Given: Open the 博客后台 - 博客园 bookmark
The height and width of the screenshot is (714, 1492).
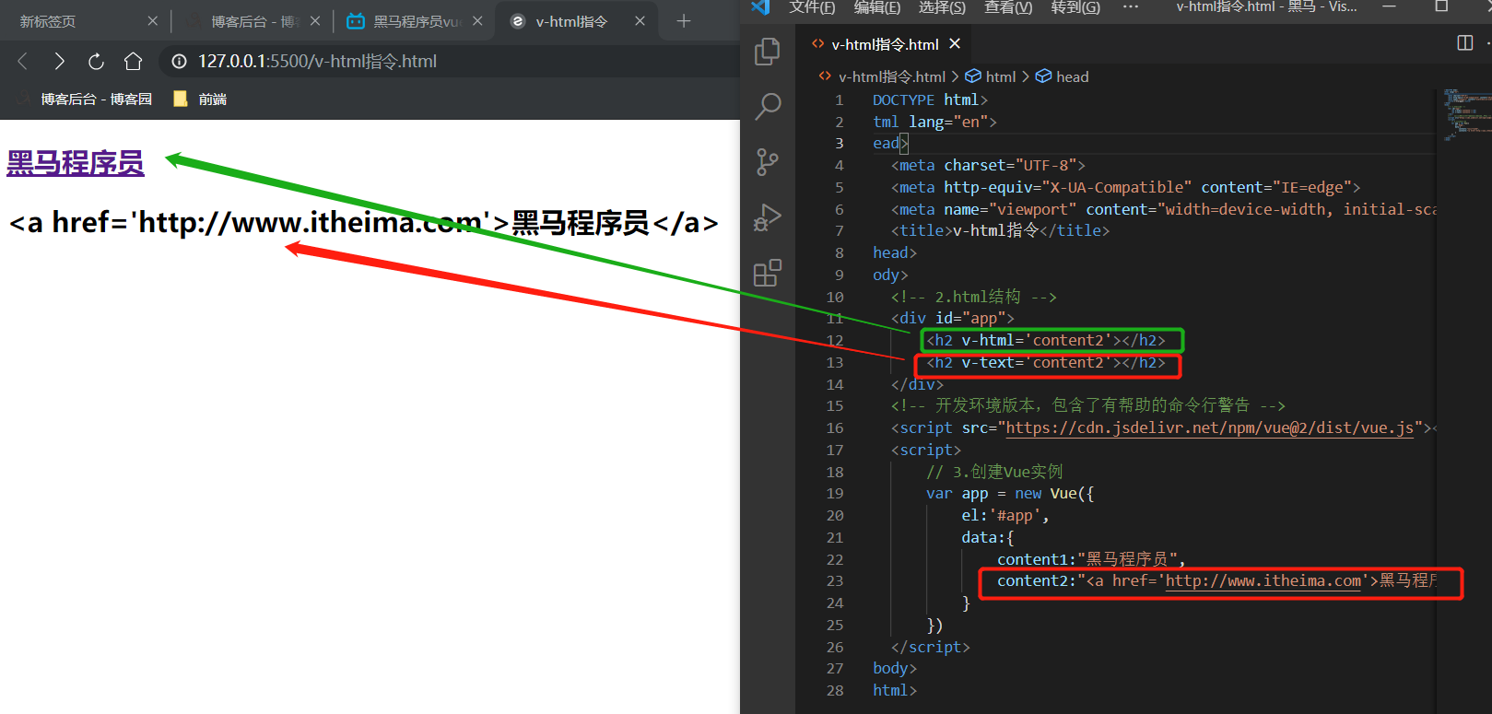Looking at the screenshot, I should pos(85,99).
